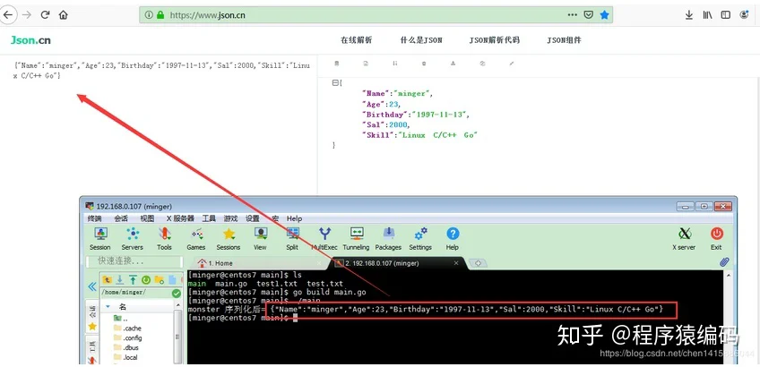The height and width of the screenshot is (367, 760).
Task: Open the 游戏 menu
Action: click(230, 218)
